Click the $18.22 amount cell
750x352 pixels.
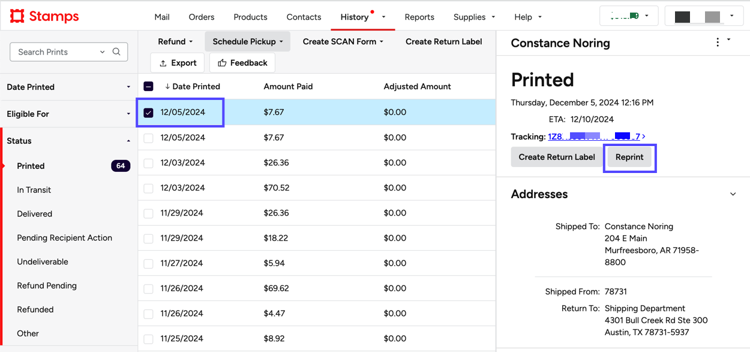pos(277,238)
